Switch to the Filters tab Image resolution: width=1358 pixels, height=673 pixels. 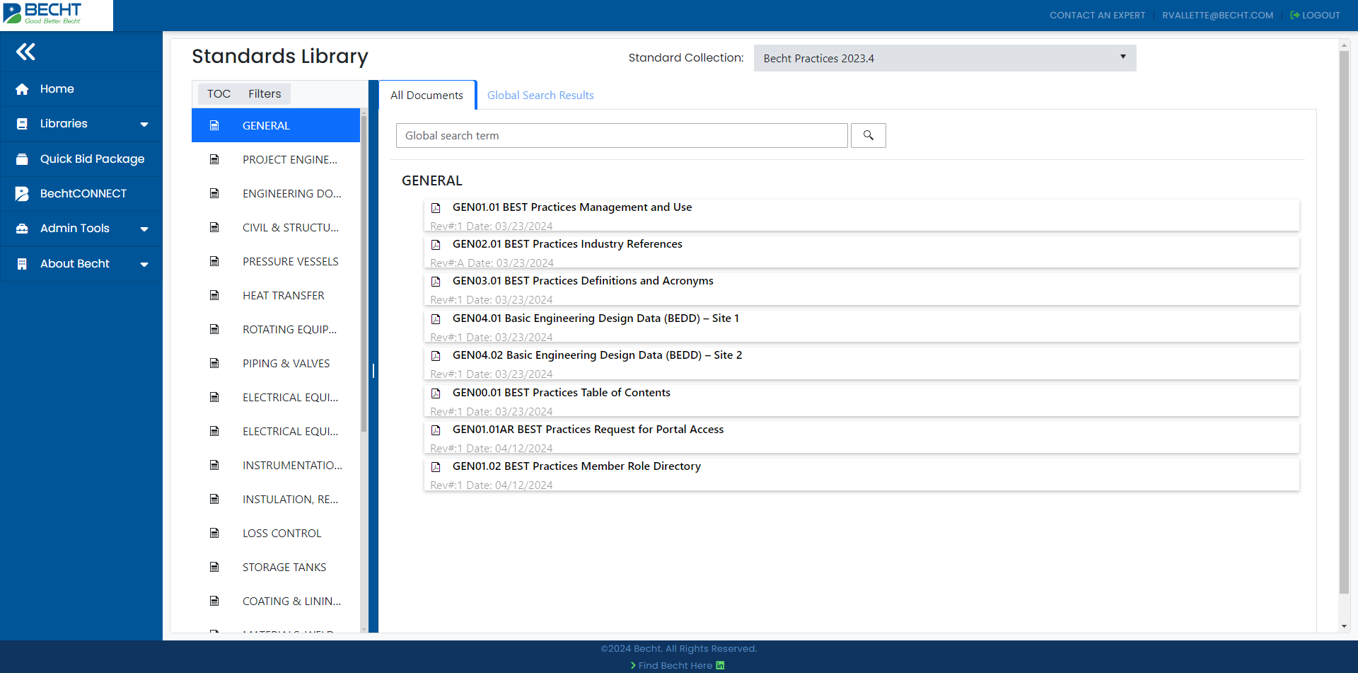coord(265,93)
